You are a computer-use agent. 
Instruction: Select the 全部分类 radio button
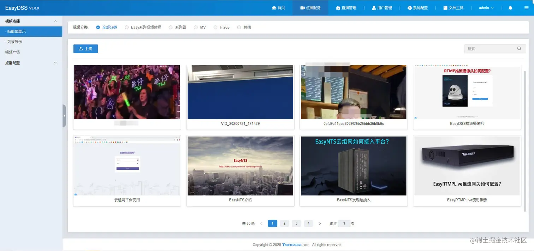[x=98, y=27]
